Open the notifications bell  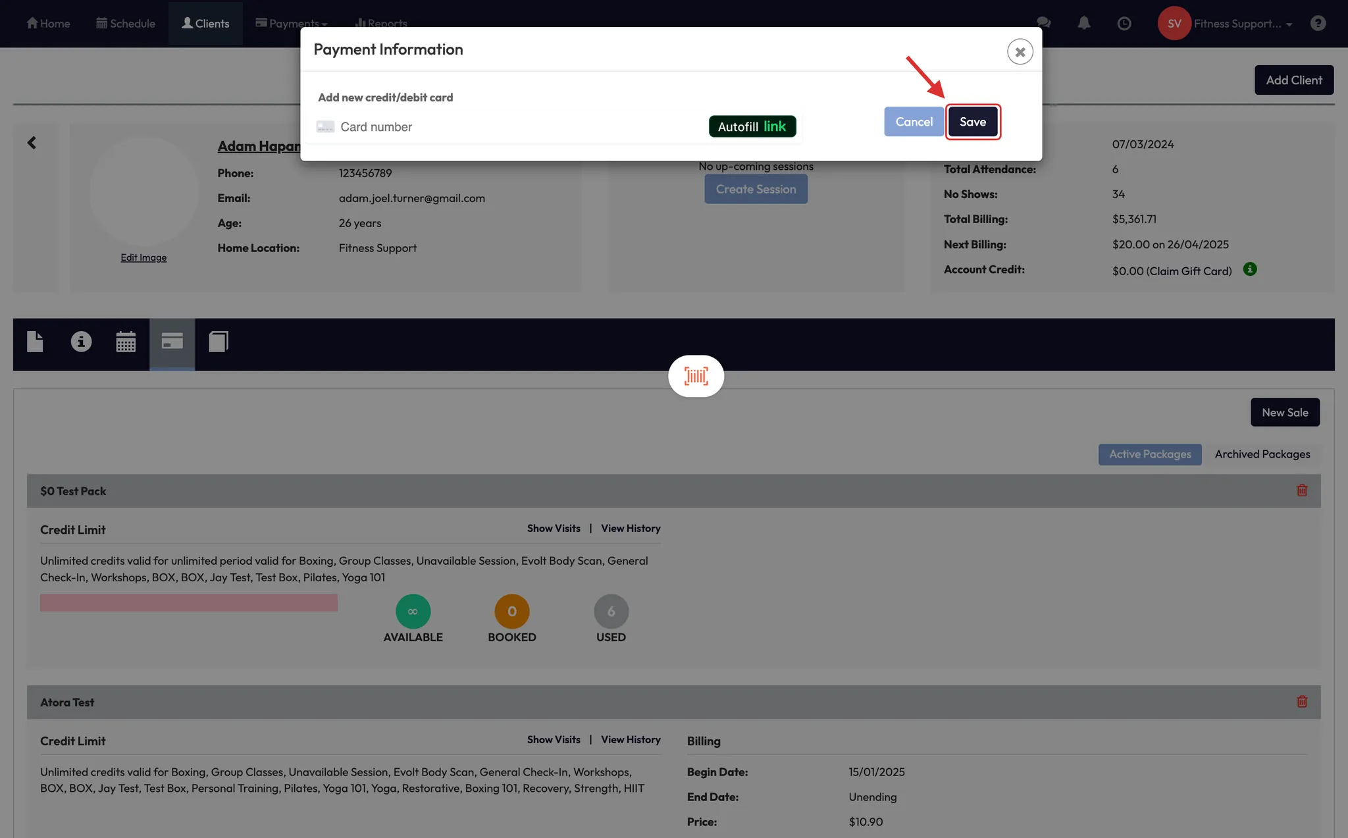coord(1083,24)
